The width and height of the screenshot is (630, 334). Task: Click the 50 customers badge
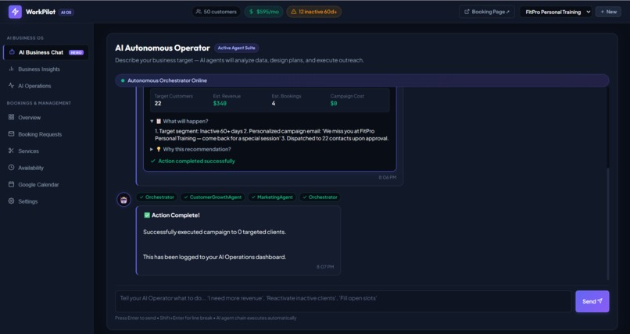click(217, 12)
